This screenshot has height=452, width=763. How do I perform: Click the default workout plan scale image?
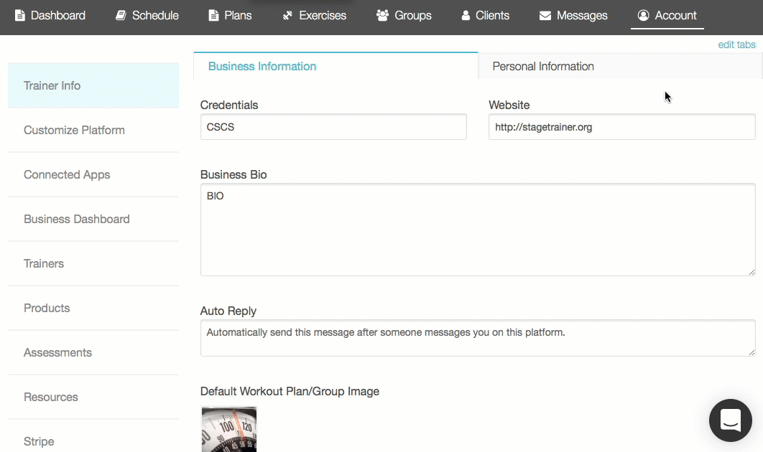pos(229,429)
